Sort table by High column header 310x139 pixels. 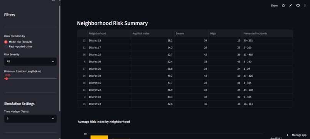pyautogui.click(x=225, y=33)
